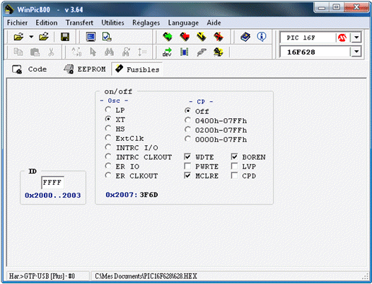Select the ExtClk oscillator option
The width and height of the screenshot is (372, 284).
point(108,138)
